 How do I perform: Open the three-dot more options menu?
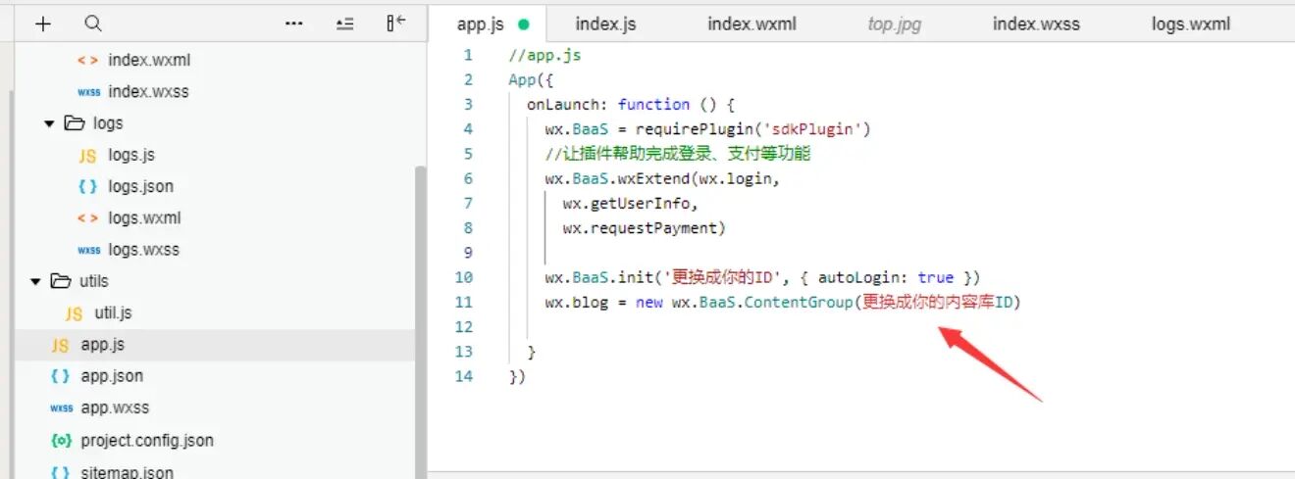coord(293,24)
